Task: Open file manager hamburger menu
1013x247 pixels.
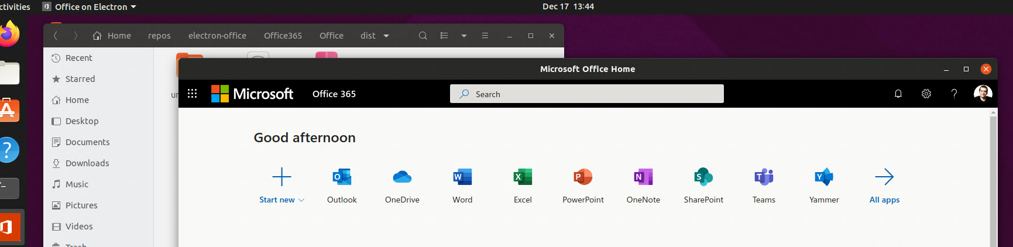Action: click(x=485, y=36)
